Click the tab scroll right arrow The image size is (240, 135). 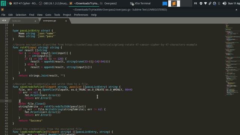click(5, 20)
